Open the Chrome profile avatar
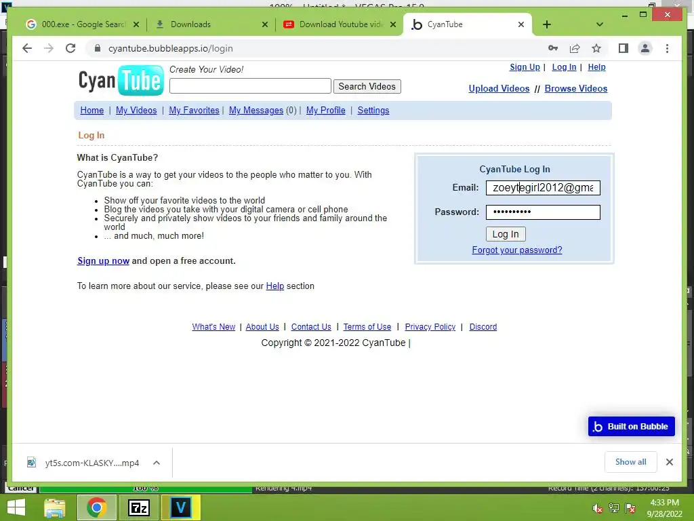Image resolution: width=694 pixels, height=521 pixels. [x=645, y=48]
